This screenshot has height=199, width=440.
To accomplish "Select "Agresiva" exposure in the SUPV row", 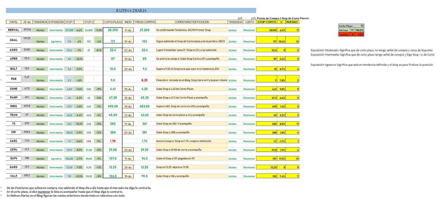I will tap(56, 159).
